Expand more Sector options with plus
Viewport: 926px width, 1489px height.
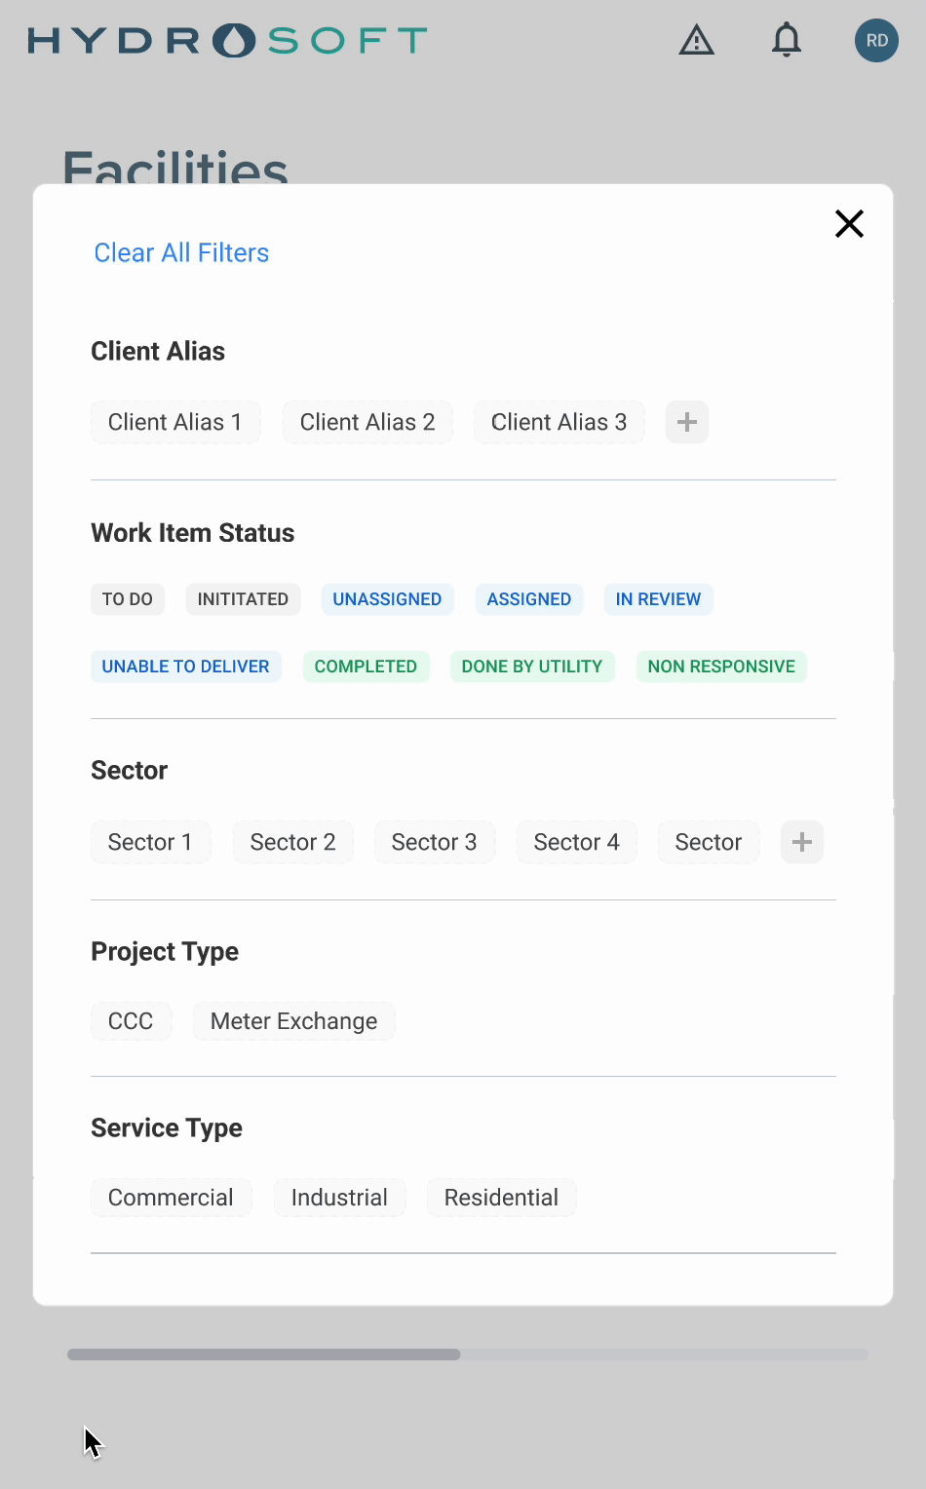coord(801,842)
